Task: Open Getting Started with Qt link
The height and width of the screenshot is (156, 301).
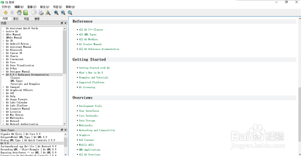Action: [x=94, y=68]
